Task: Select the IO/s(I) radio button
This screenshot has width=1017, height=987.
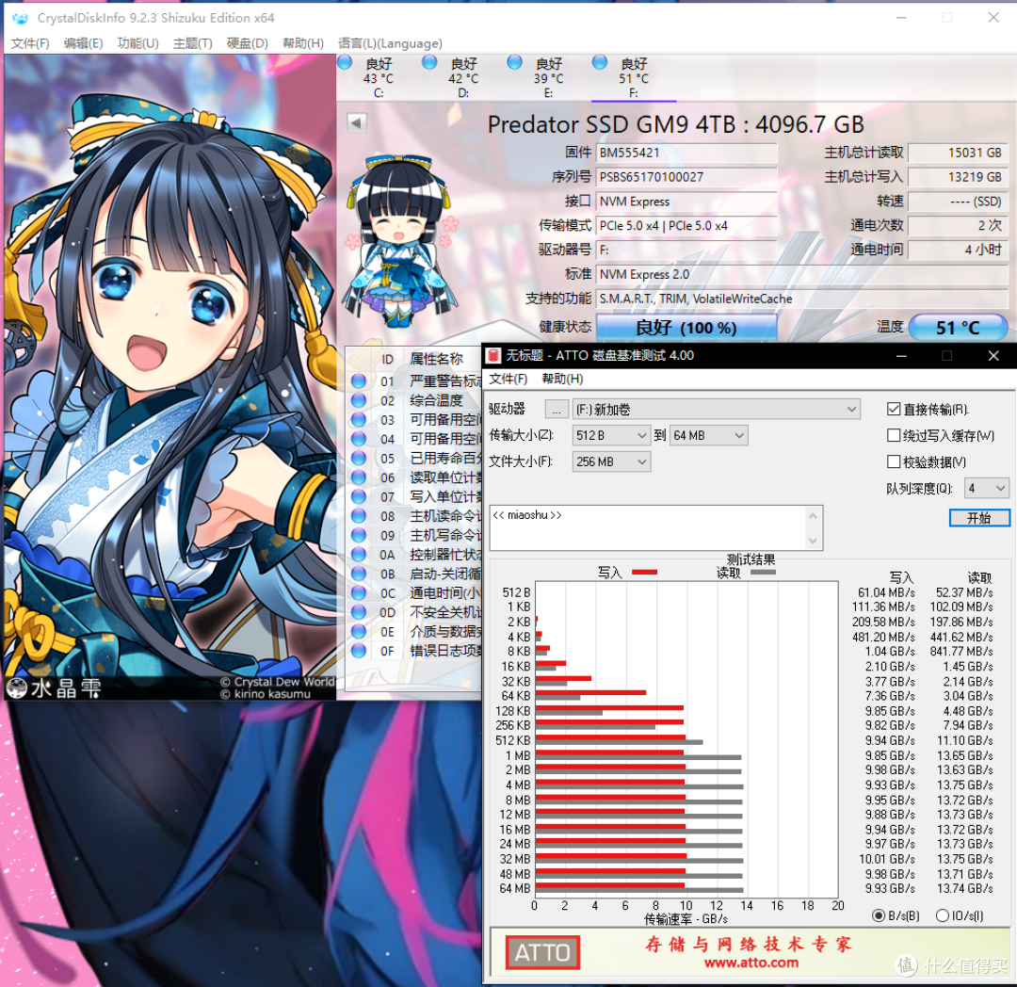Action: tap(943, 915)
